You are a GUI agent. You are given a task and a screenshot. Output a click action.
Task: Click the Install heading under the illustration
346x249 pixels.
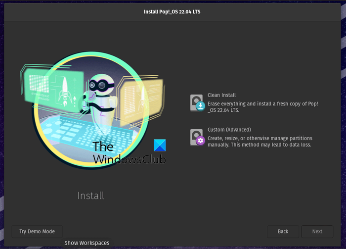tap(90, 196)
